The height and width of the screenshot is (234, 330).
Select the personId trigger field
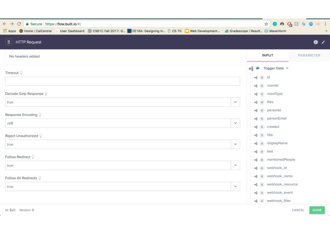coord(274,110)
